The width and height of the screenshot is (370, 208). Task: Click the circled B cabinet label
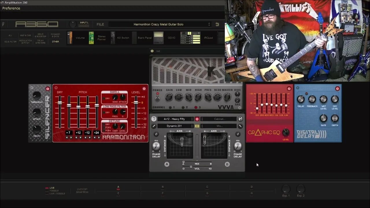click(227, 164)
